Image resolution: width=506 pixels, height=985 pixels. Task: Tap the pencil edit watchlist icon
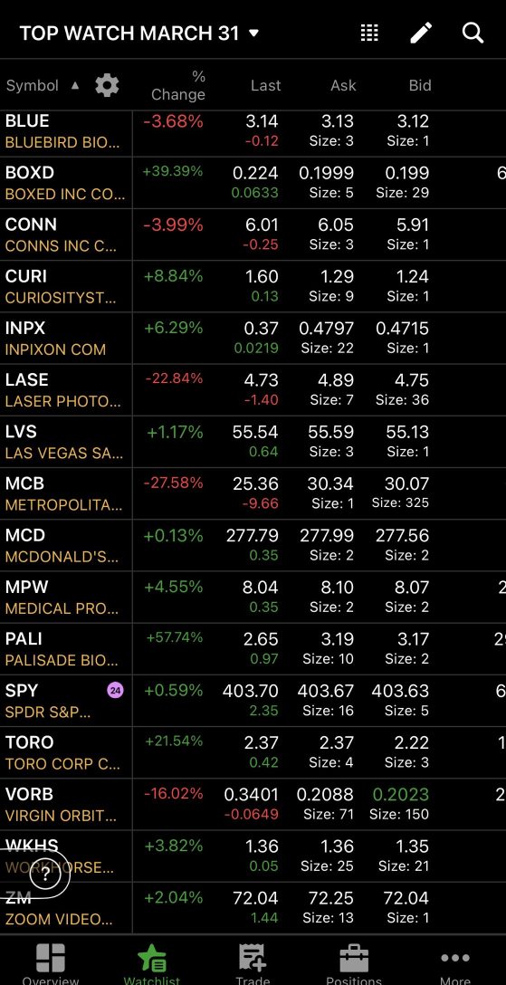click(x=421, y=33)
